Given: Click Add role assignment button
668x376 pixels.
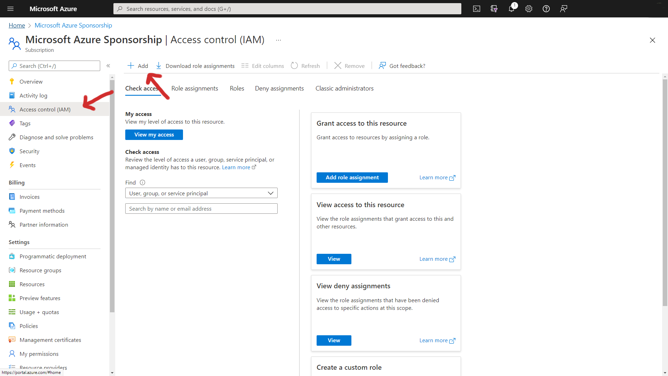Looking at the screenshot, I should click(x=352, y=178).
